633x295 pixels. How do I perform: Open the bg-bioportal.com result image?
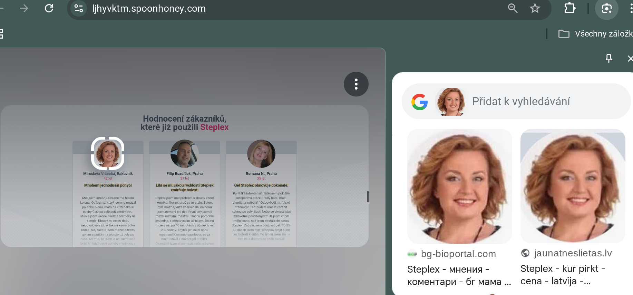pos(460,186)
